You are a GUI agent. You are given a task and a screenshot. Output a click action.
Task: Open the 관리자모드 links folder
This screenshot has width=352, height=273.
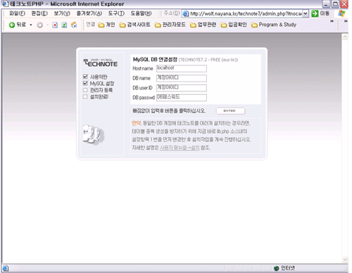pos(170,25)
